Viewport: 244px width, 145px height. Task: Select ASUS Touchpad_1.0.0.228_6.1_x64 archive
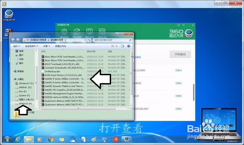[x=60, y=64]
